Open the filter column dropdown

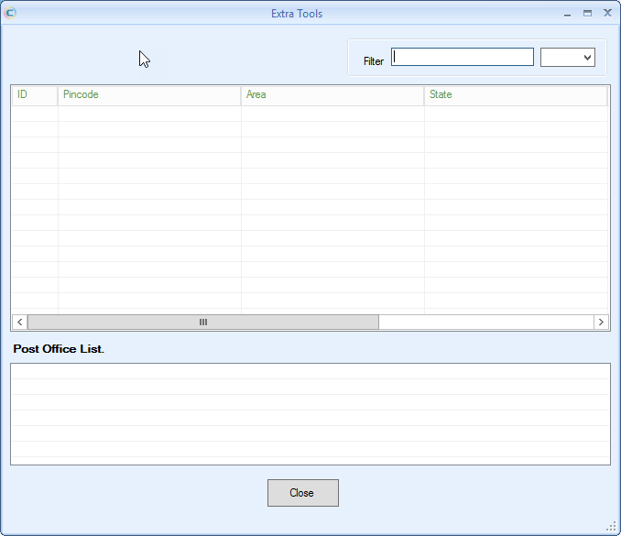[x=568, y=58]
